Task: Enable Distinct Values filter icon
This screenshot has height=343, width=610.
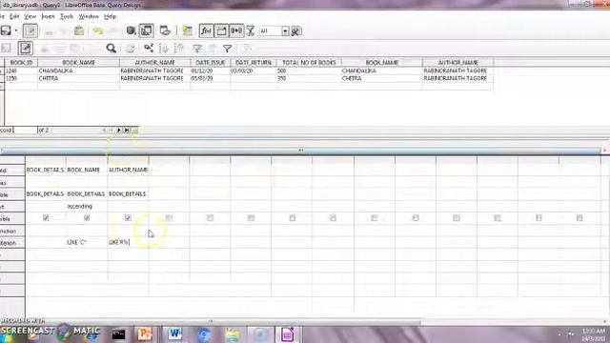Action: [251, 30]
